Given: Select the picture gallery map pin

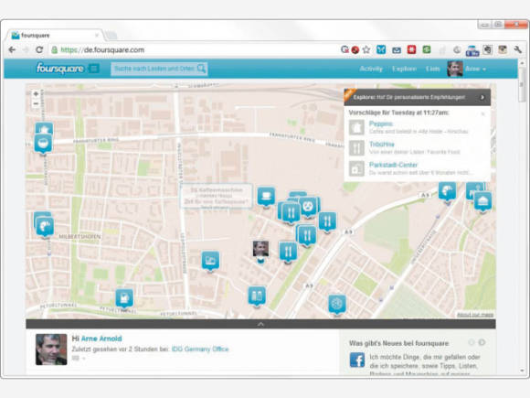Looking at the screenshot, I should [210, 261].
